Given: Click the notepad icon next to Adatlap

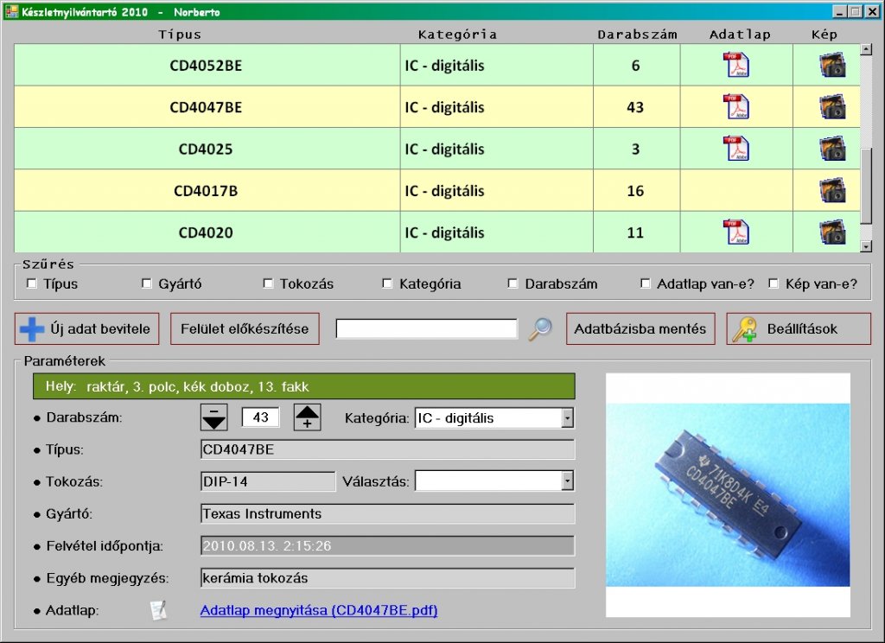Looking at the screenshot, I should click(x=159, y=610).
